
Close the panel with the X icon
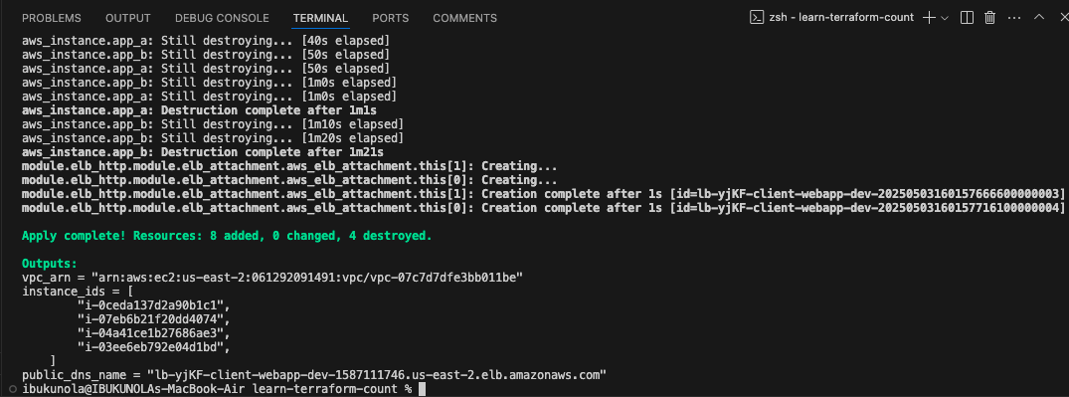(x=1062, y=17)
